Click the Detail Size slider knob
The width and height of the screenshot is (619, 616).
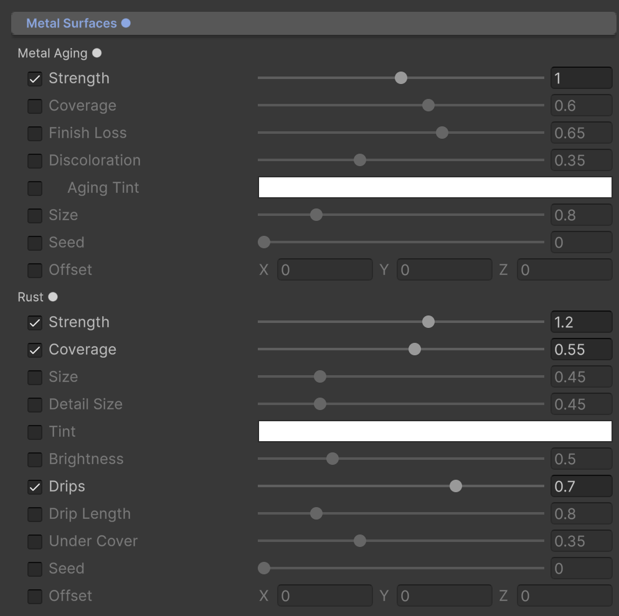pos(319,404)
